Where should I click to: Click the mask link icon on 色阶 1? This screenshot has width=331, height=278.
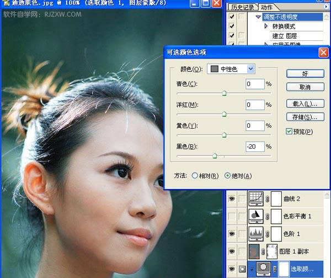pyautogui.click(x=267, y=234)
